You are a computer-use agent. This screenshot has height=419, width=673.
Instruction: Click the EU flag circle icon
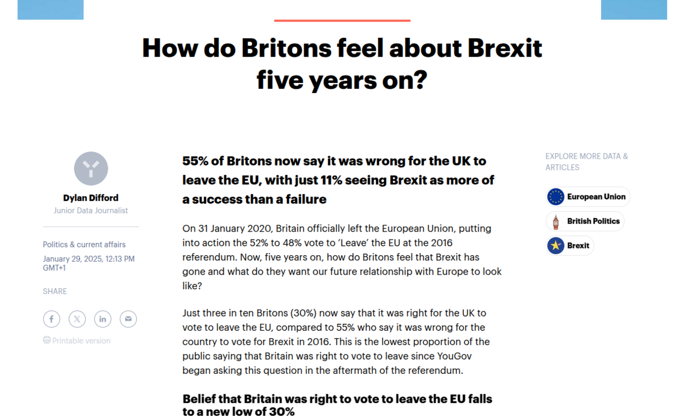coord(556,197)
